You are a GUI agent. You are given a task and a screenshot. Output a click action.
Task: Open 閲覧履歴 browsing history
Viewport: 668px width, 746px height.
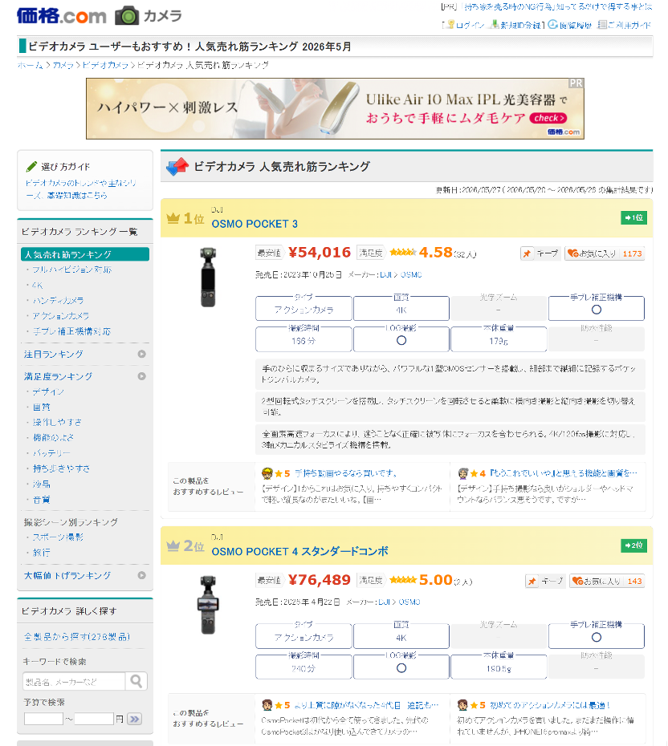click(570, 25)
